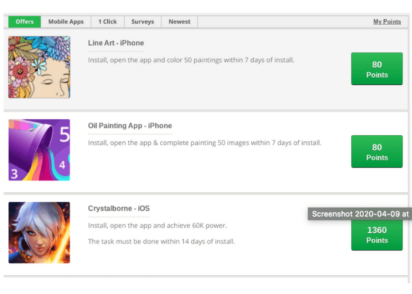Switch to the Mobile Apps tab
Image resolution: width=412 pixels, height=294 pixels.
pyautogui.click(x=66, y=22)
